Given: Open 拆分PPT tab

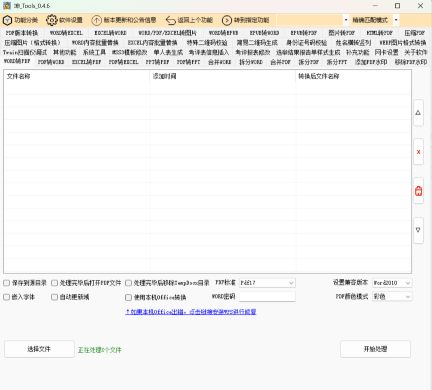Looking at the screenshot, I should (x=337, y=62).
